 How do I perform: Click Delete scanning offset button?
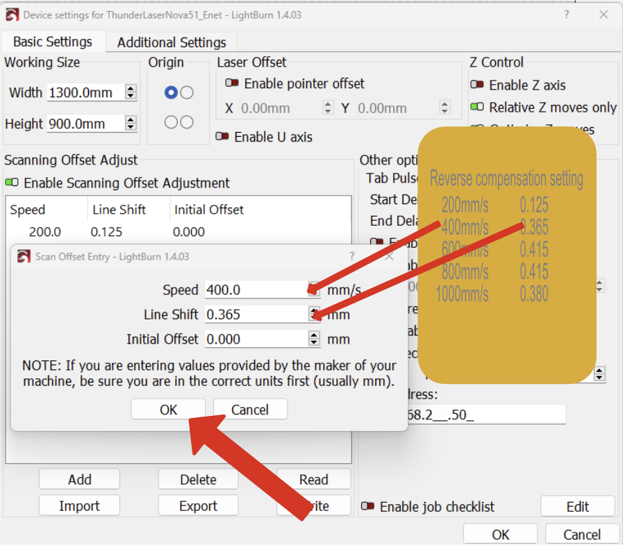[x=198, y=480]
